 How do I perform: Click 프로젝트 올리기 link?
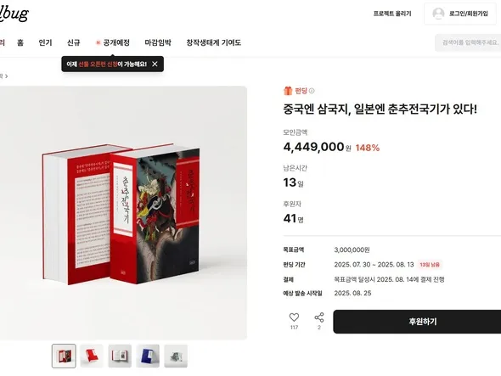pyautogui.click(x=392, y=14)
